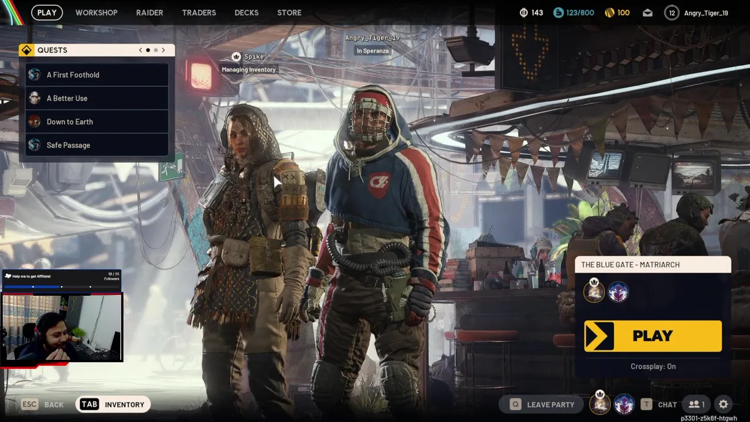Open the PLAY tab in top navigation
This screenshot has height=422, width=750.
click(47, 12)
